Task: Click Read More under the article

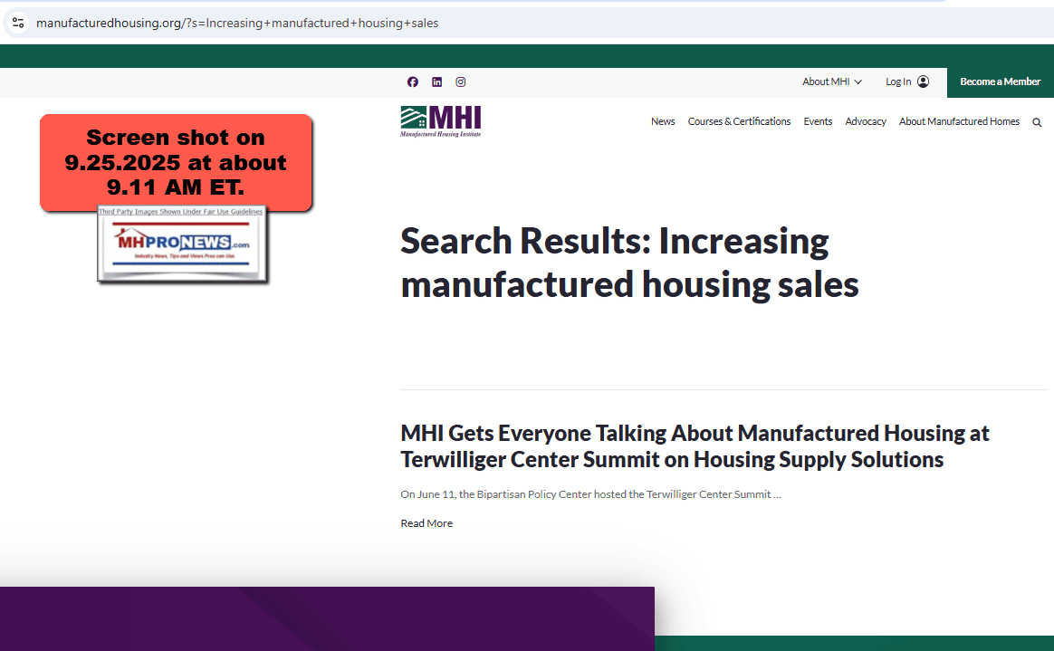Action: tap(426, 523)
